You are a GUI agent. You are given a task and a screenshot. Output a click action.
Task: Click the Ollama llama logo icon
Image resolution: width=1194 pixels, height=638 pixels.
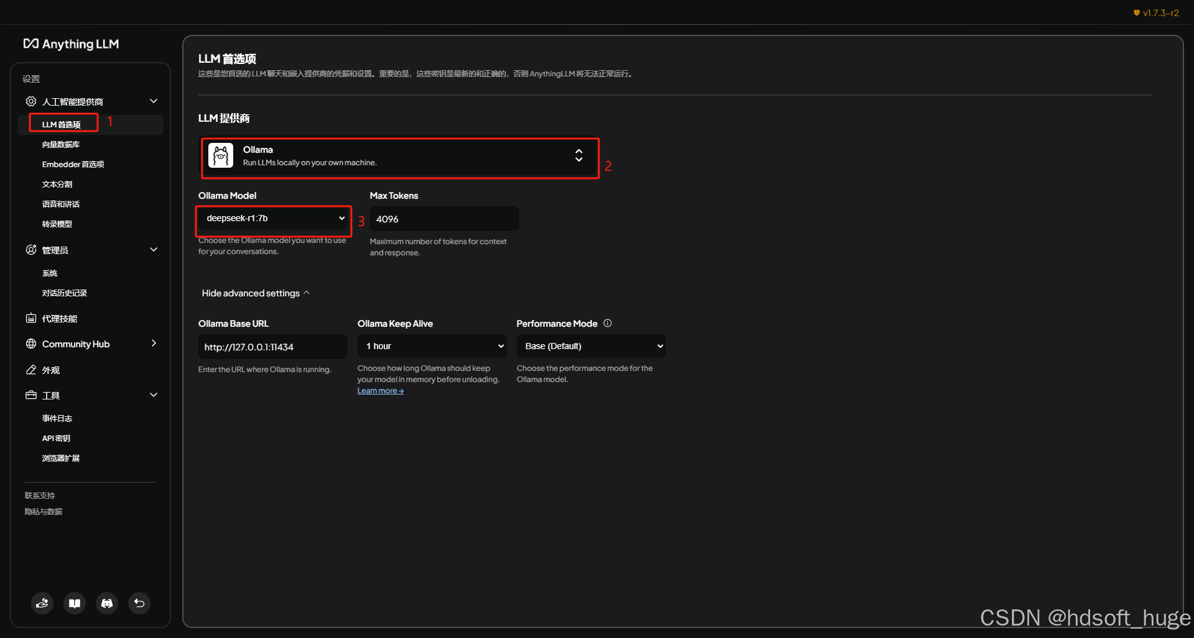[221, 155]
